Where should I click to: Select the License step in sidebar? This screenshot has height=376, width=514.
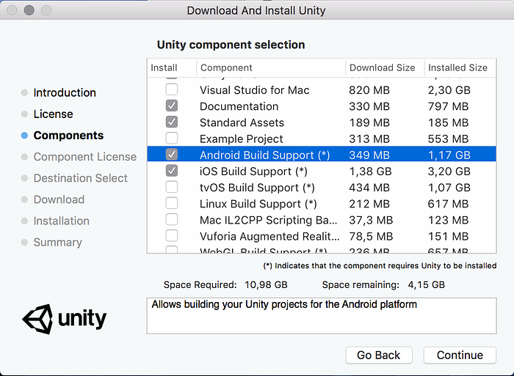(x=53, y=114)
